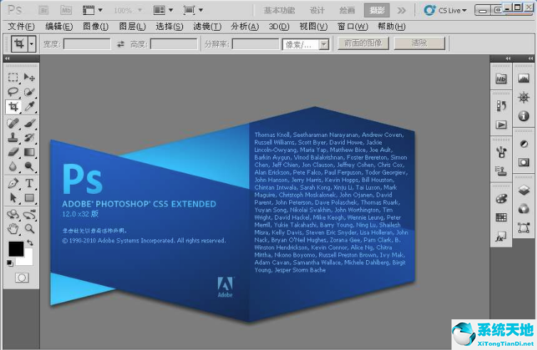Open the resolution units dropdown
Screen dimensions: 537x350
323,45
